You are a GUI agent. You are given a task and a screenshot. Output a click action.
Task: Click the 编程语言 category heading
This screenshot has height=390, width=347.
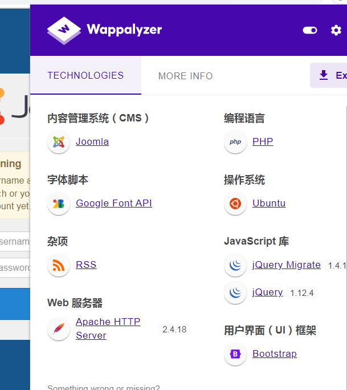coord(244,118)
